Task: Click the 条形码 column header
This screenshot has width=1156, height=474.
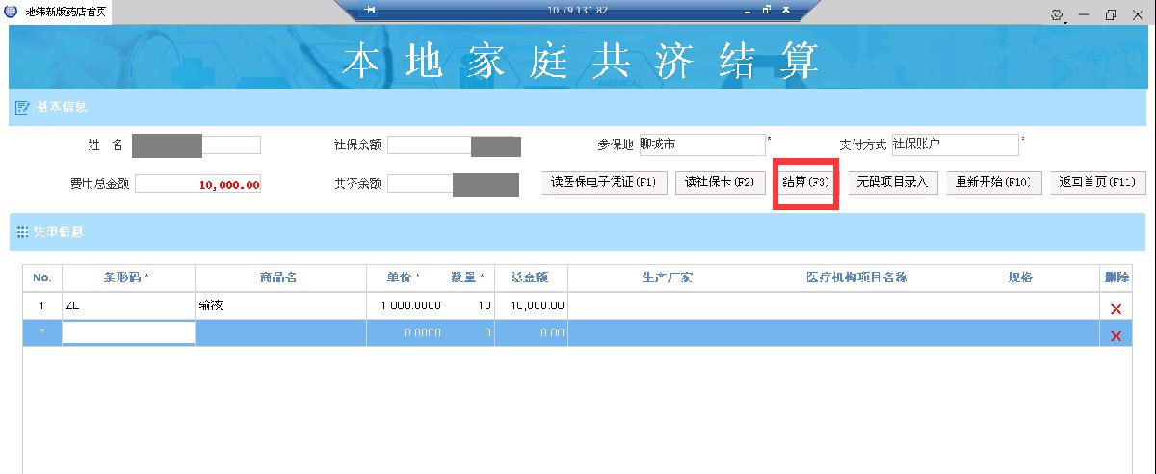Action: pos(128,276)
